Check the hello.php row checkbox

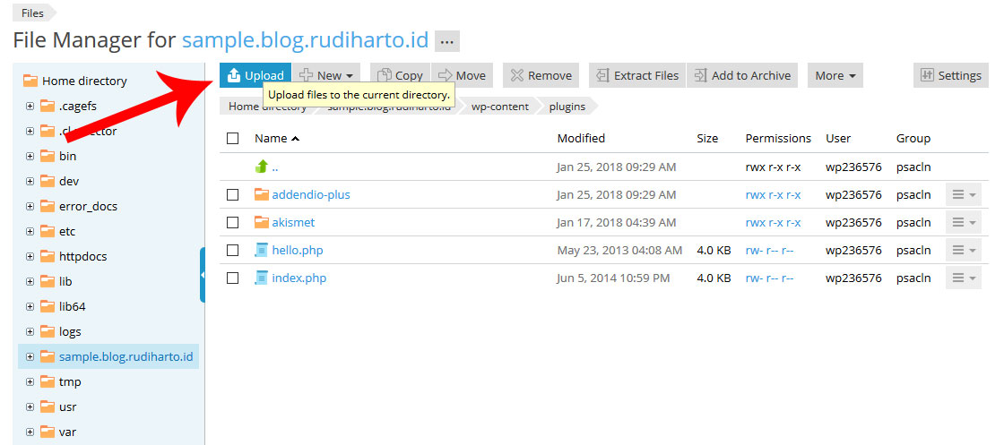pos(232,250)
